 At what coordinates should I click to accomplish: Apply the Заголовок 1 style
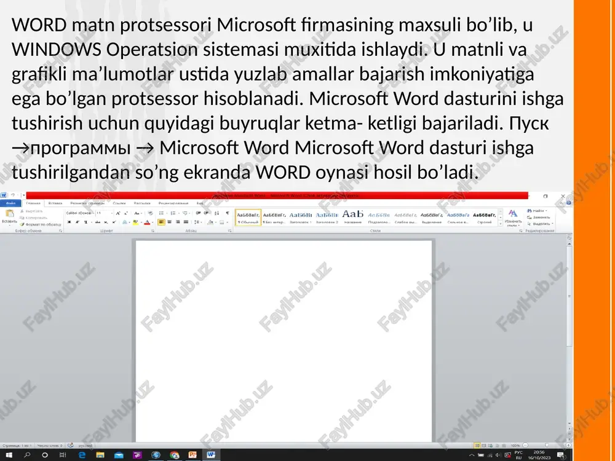click(x=301, y=218)
